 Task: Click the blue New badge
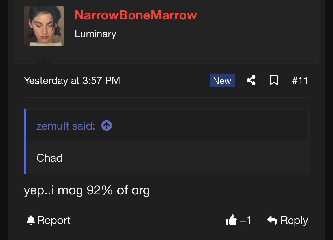coord(222,81)
